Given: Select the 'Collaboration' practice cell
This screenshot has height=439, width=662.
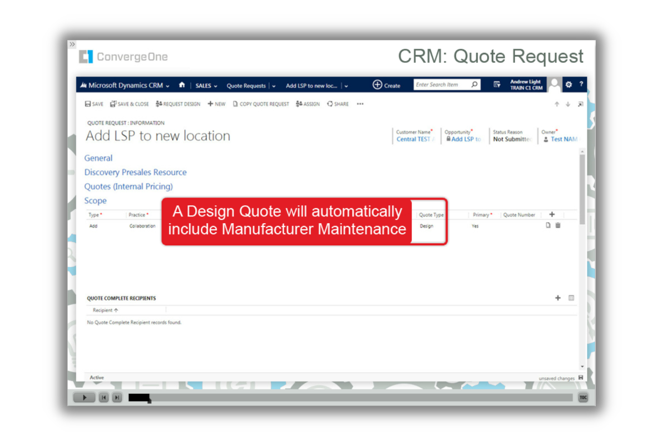Looking at the screenshot, I should tap(142, 226).
